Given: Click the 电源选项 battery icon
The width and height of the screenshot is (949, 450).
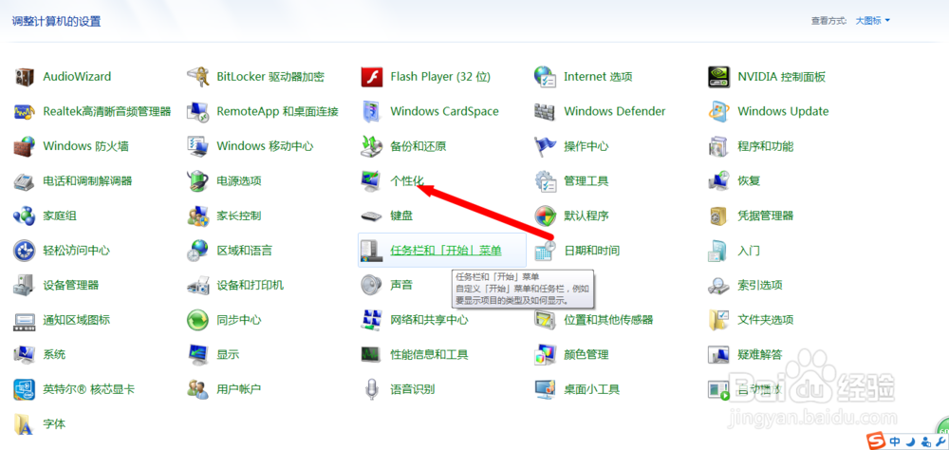Looking at the screenshot, I should click(198, 180).
